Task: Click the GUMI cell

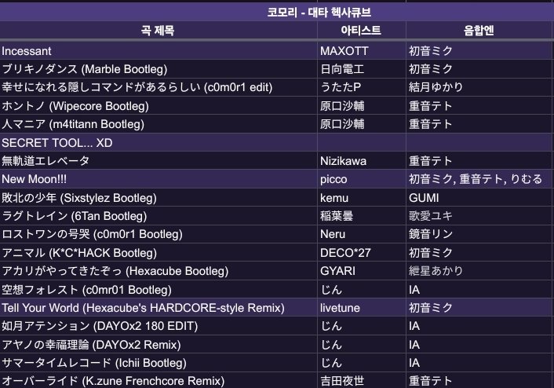Action: coord(479,198)
